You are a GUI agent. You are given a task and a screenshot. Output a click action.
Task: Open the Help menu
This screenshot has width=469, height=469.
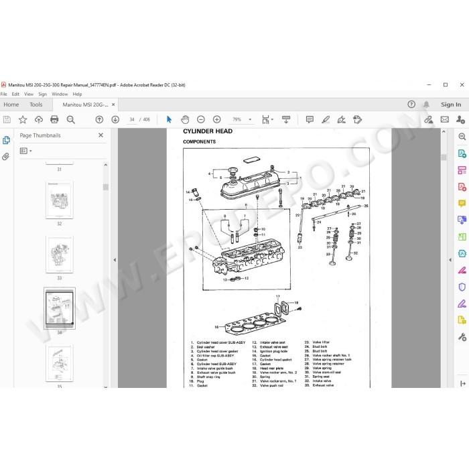tap(77, 94)
